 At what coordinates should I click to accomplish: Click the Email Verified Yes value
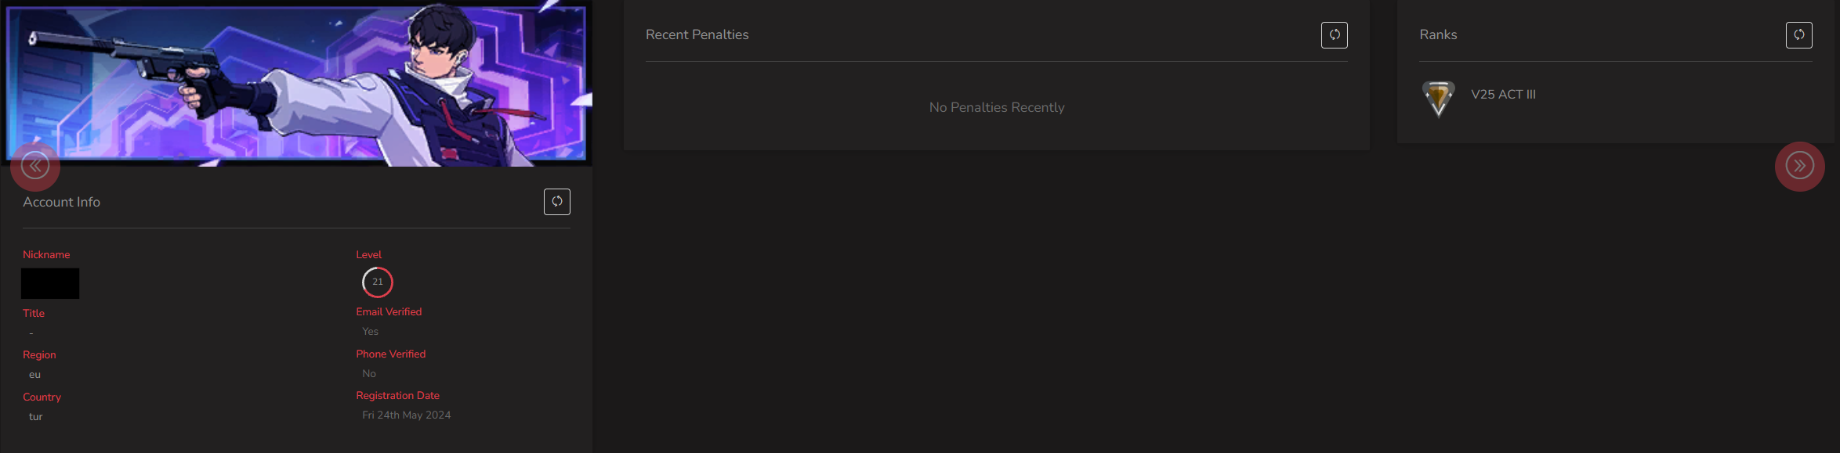[371, 332]
